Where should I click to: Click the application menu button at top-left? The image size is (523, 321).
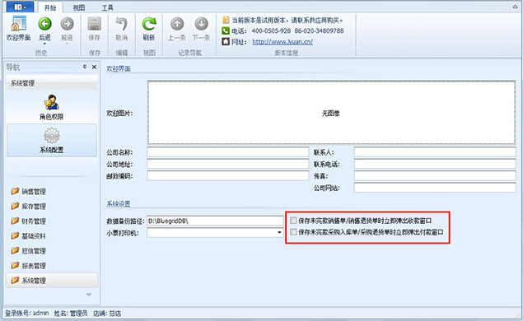(x=20, y=7)
